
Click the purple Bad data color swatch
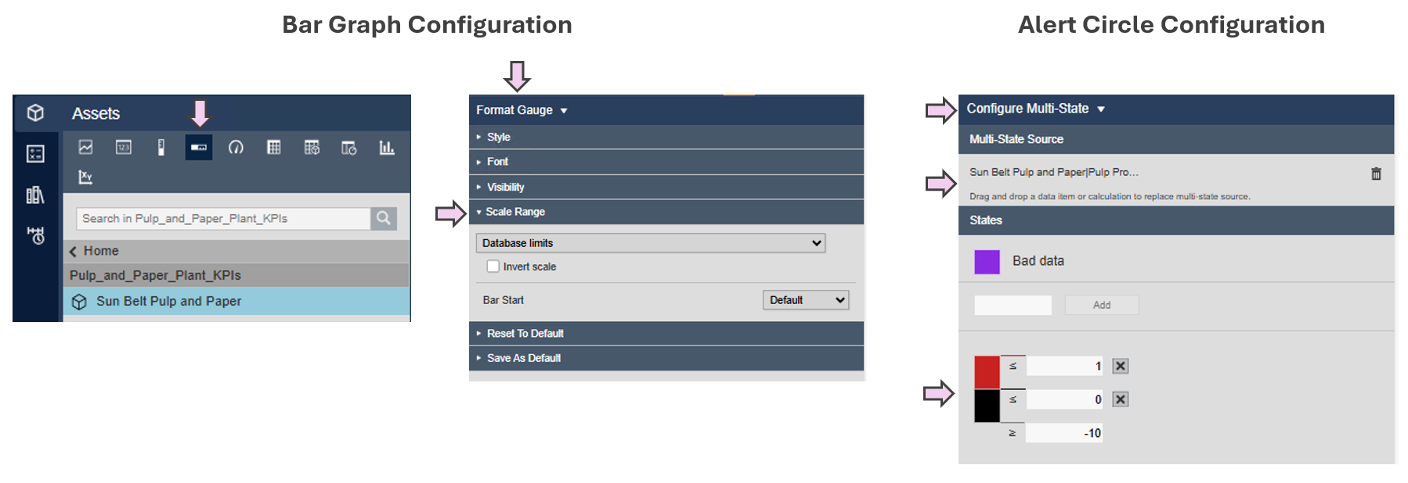[987, 262]
